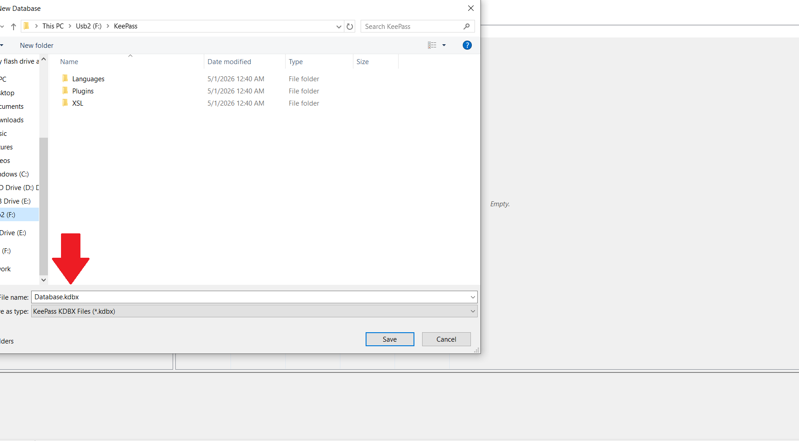799x441 pixels.
Task: Open the File name dropdown arrow
Action: [x=473, y=297]
